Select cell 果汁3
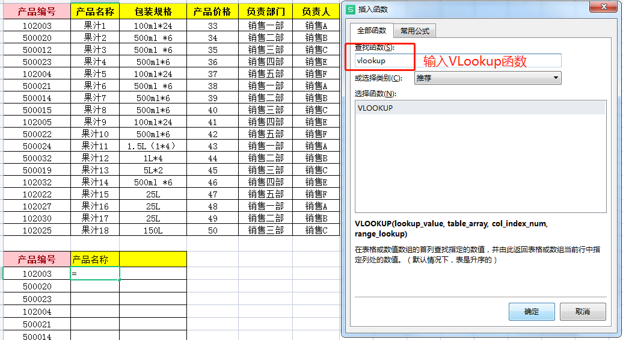Viewport: 623px width, 340px height. tap(95, 50)
